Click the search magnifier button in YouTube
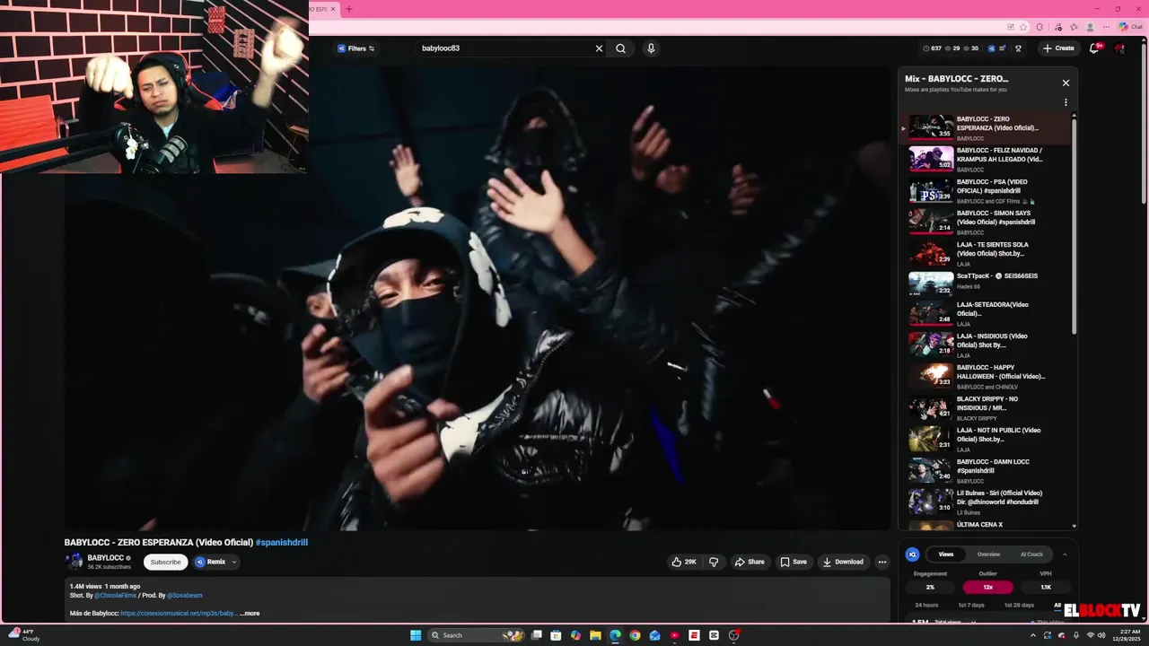This screenshot has height=646, width=1149. 620,48
